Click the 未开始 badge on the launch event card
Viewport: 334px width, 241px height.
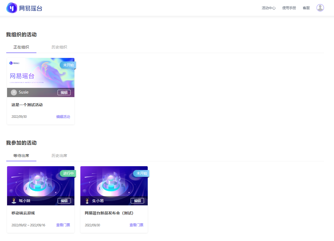coord(141,173)
